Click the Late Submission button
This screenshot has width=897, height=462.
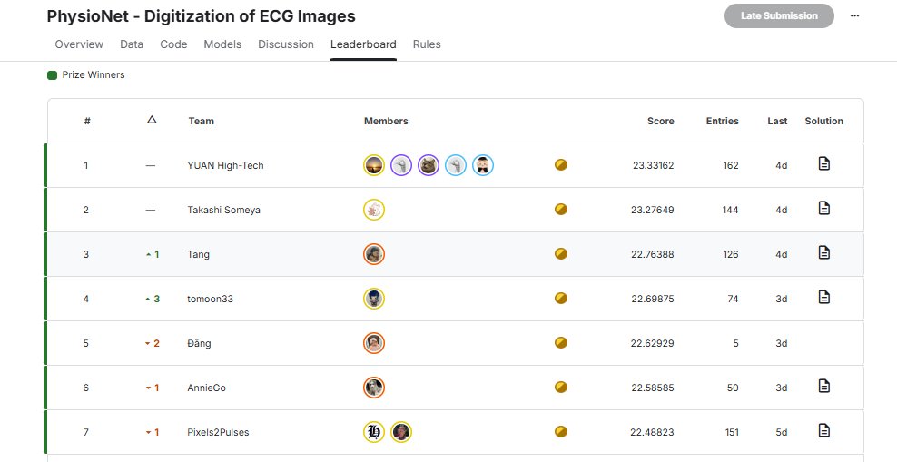779,16
